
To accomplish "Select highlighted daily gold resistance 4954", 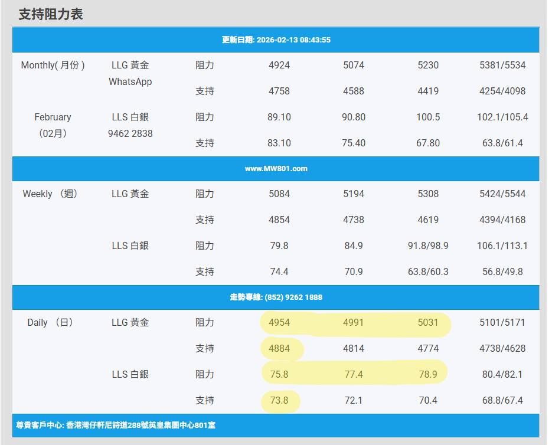I will (279, 323).
